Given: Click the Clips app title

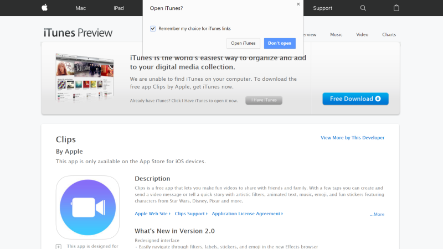Looking at the screenshot, I should (x=66, y=139).
